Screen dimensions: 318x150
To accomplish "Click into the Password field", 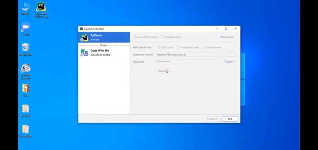I will pos(189,62).
